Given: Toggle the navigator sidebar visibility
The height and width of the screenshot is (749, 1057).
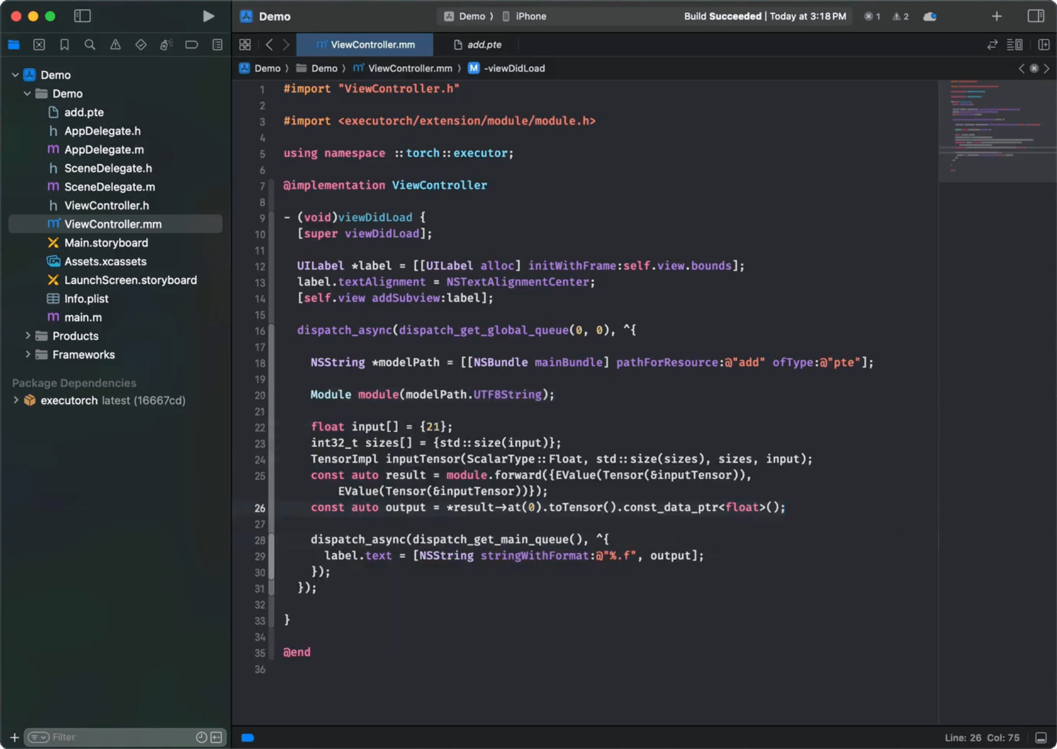Looking at the screenshot, I should point(82,16).
